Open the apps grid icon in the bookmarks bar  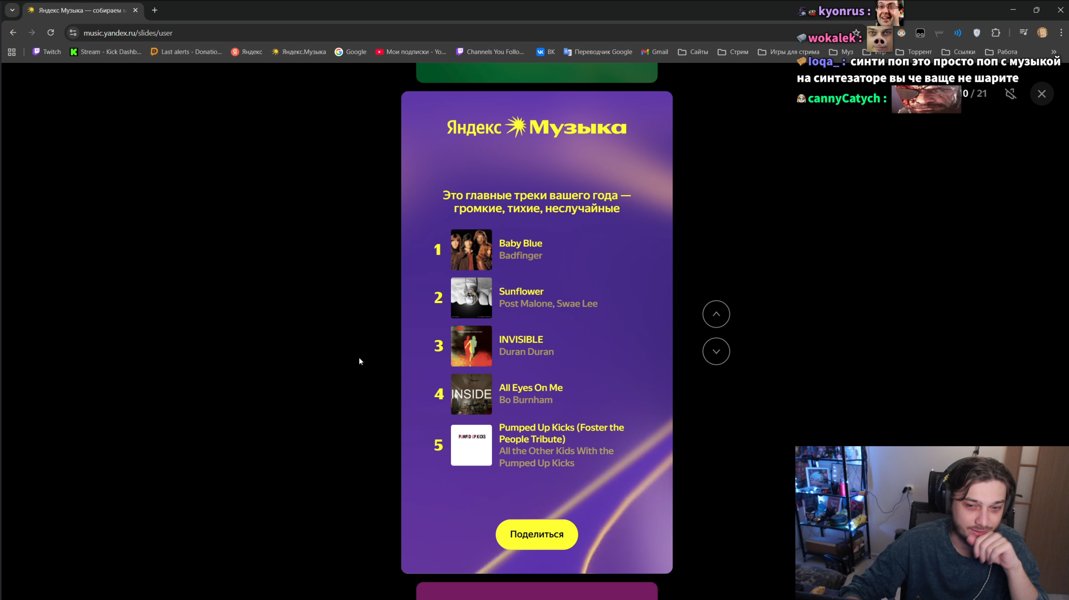(x=12, y=52)
